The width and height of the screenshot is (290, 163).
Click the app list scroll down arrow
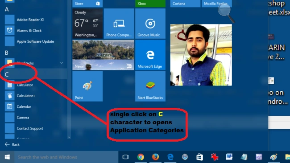(69, 137)
